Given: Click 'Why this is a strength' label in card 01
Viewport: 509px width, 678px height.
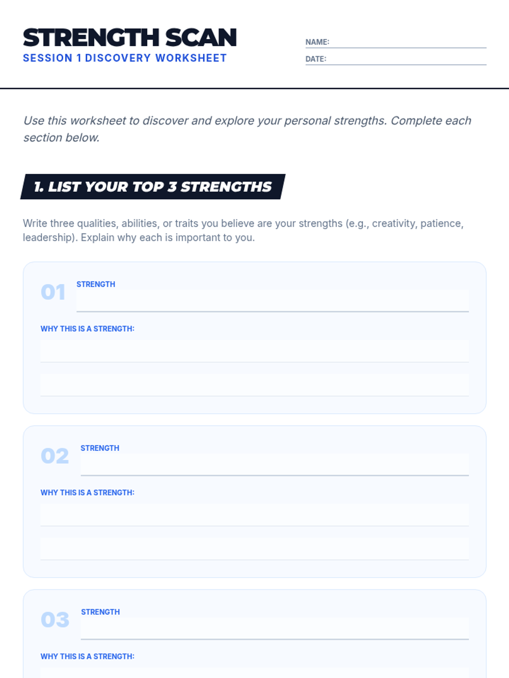Looking at the screenshot, I should (87, 329).
